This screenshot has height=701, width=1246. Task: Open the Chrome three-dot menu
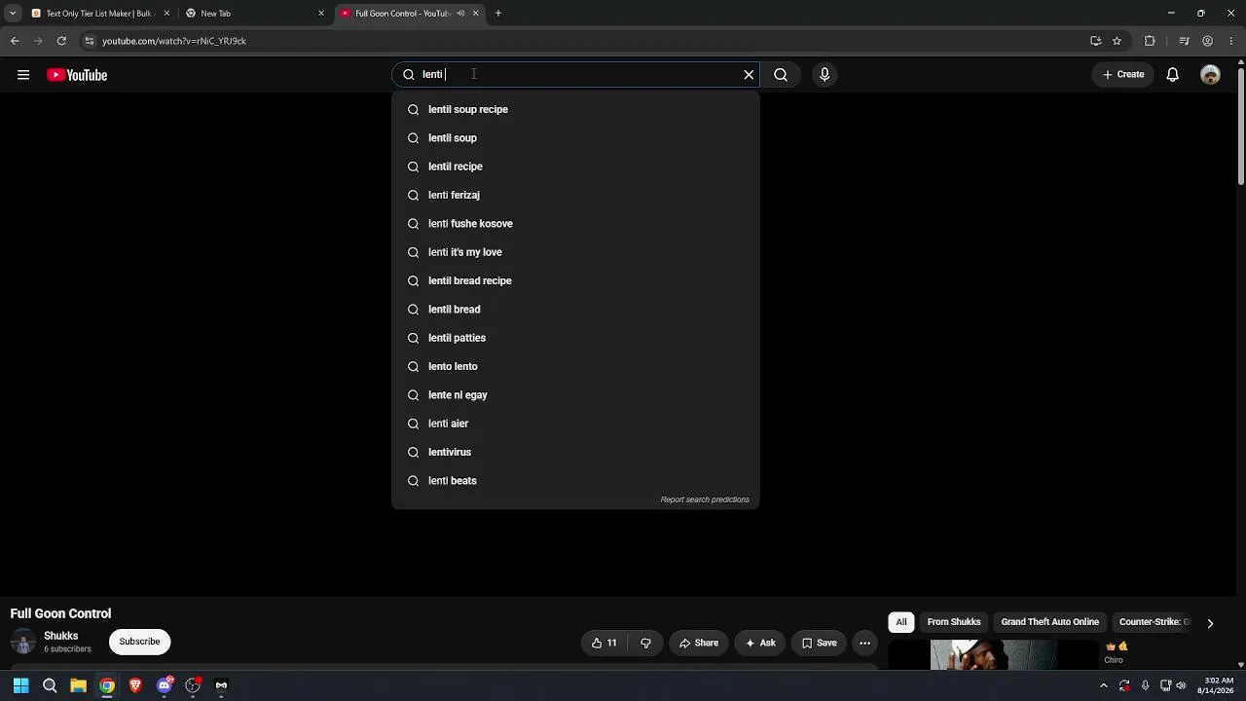pyautogui.click(x=1231, y=41)
